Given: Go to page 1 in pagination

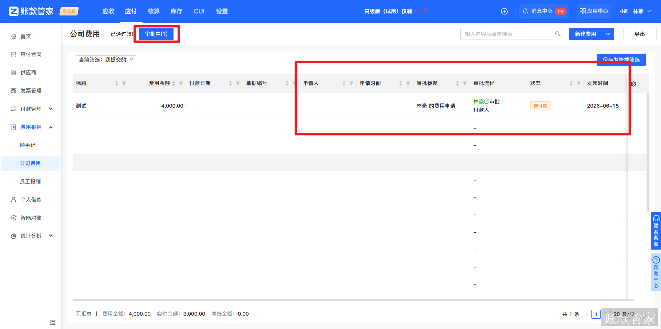Looking at the screenshot, I should (x=596, y=314).
